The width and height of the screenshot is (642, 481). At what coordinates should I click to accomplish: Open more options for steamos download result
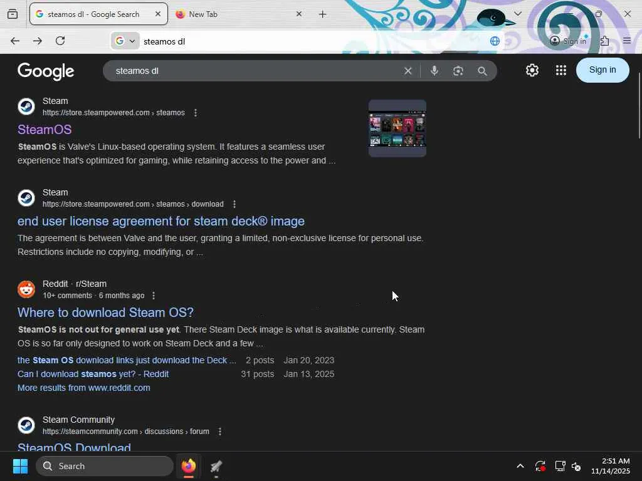(234, 204)
